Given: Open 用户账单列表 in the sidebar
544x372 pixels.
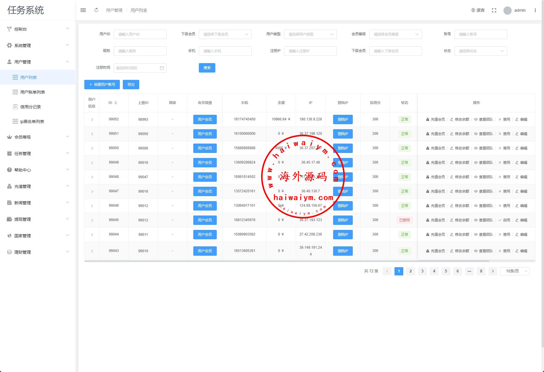Looking at the screenshot, I should click(x=32, y=92).
